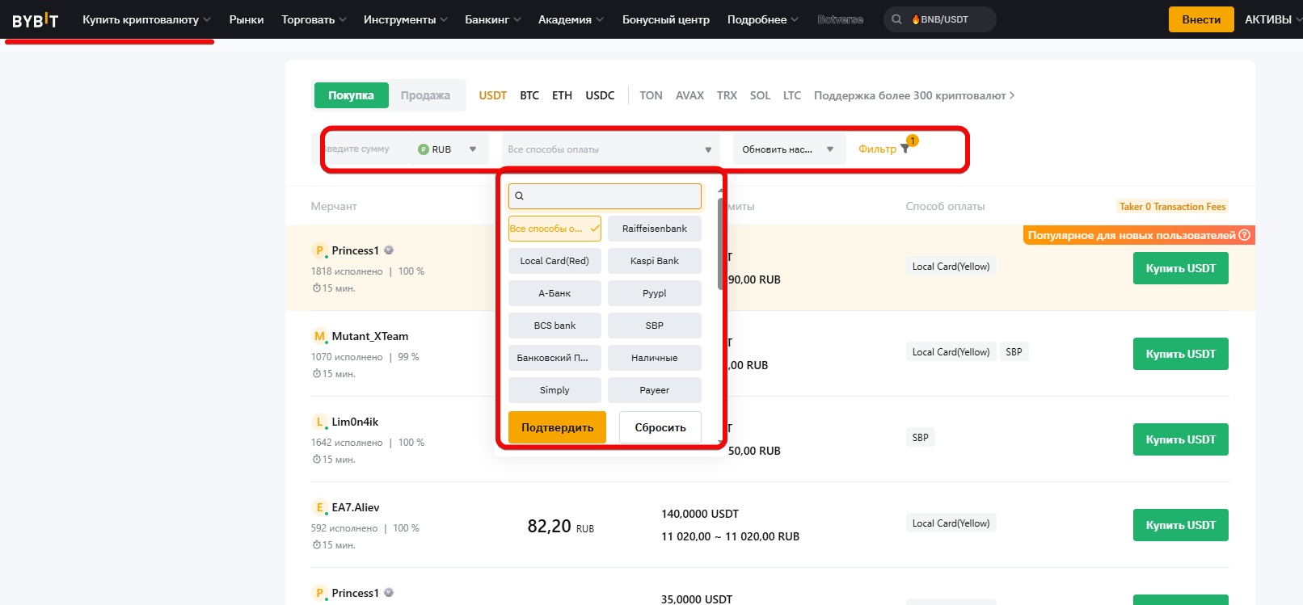Viewport: 1303px width, 605px height.
Task: Select the Payeer payment option
Action: (x=655, y=390)
